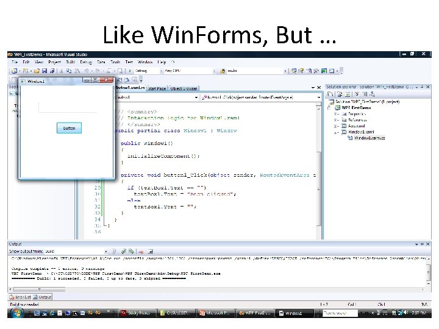Open the member dropdown showing button1_Click
The width and height of the screenshot is (439, 329).
point(261,97)
